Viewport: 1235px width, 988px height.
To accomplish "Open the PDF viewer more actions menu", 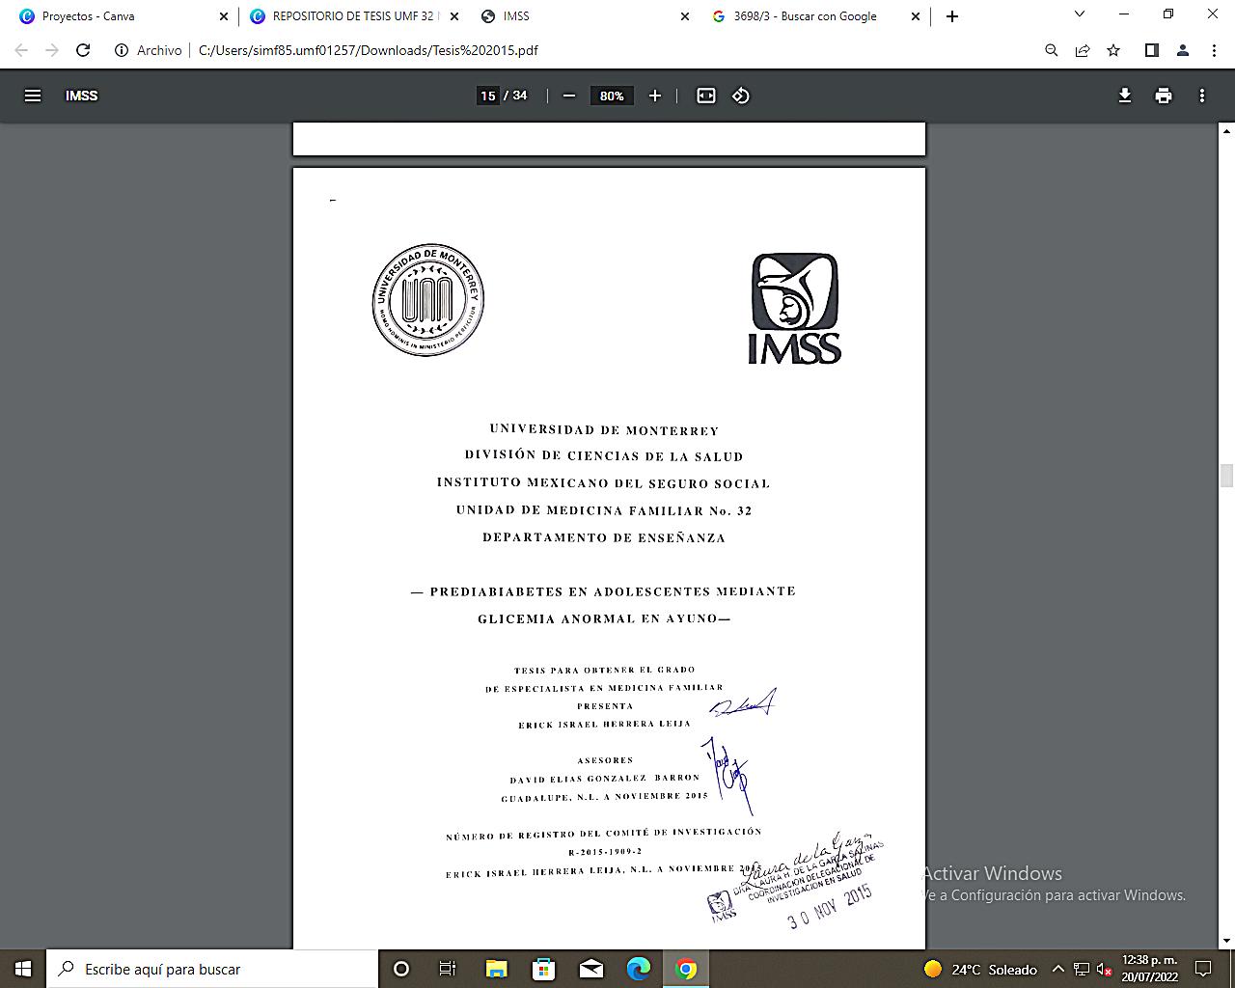I will click(1202, 96).
